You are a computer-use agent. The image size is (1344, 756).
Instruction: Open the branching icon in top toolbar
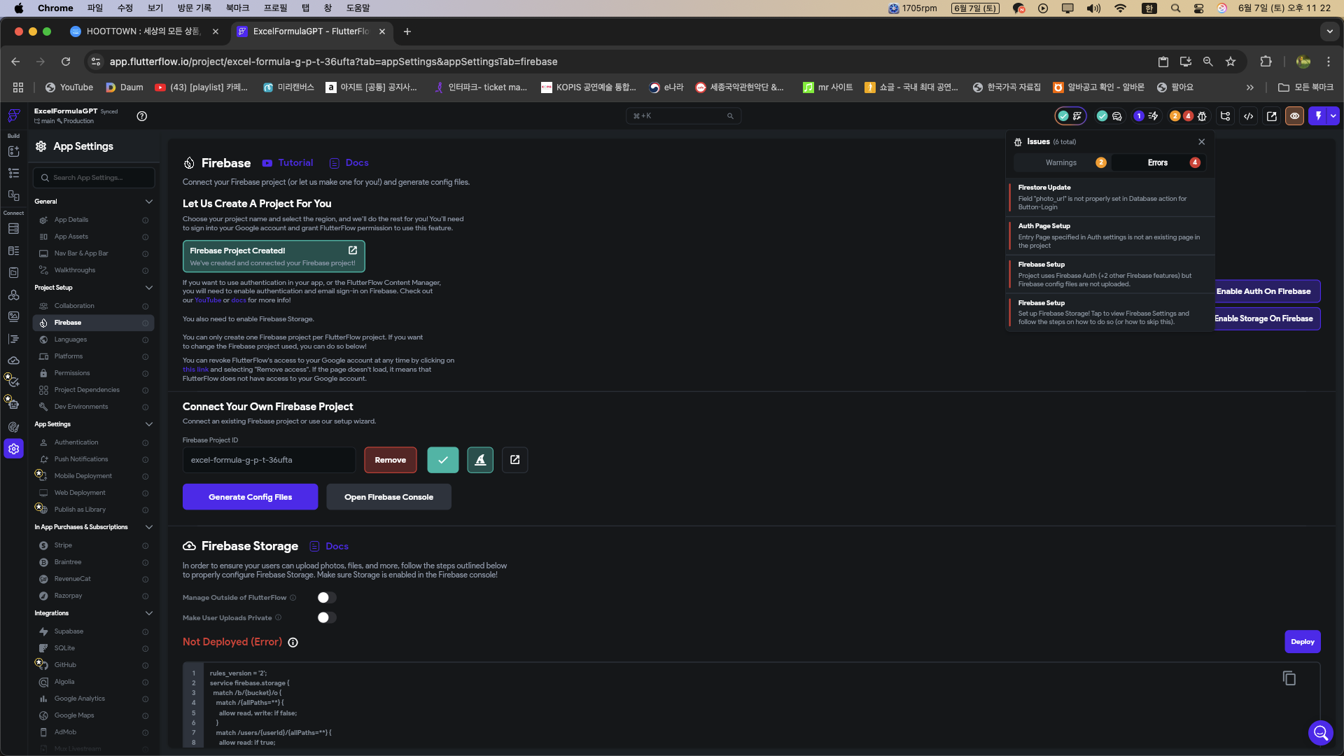coord(1225,116)
